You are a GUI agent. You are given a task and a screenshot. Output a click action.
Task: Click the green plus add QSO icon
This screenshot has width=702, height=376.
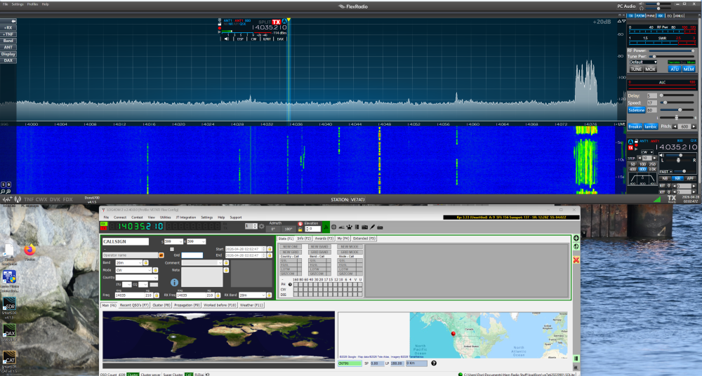point(576,239)
